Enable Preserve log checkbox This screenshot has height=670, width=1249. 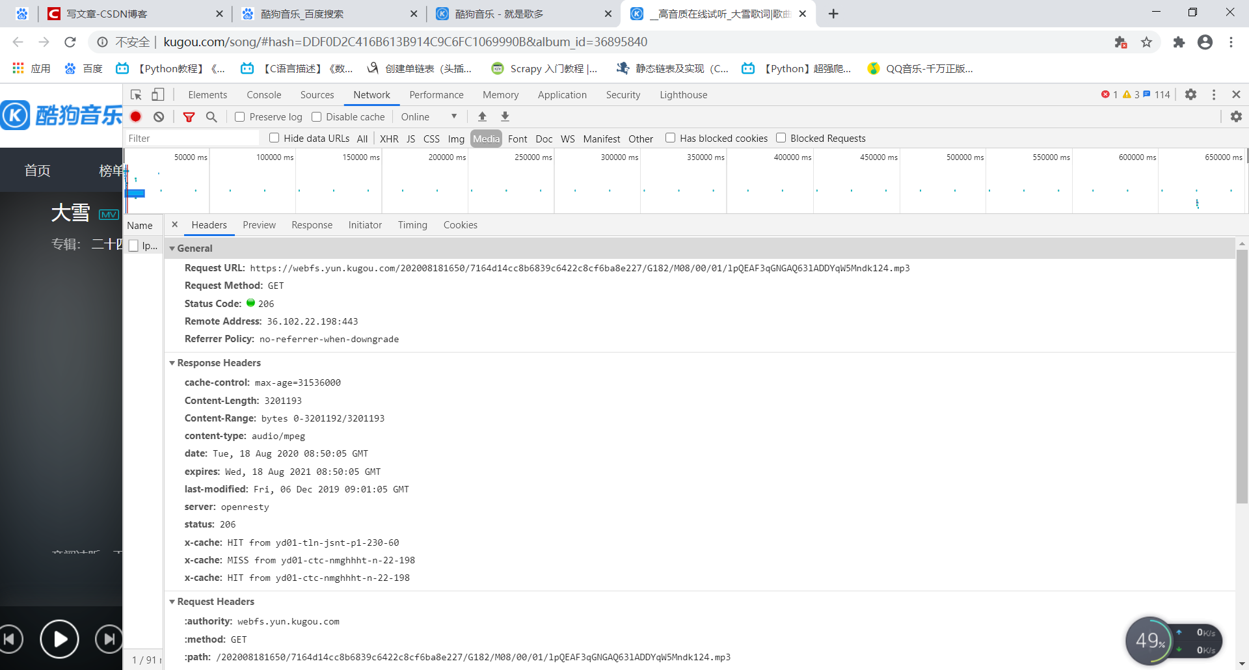click(240, 117)
